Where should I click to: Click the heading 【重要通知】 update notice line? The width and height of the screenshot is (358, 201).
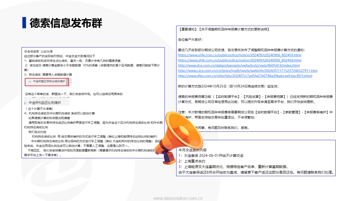coord(224,29)
